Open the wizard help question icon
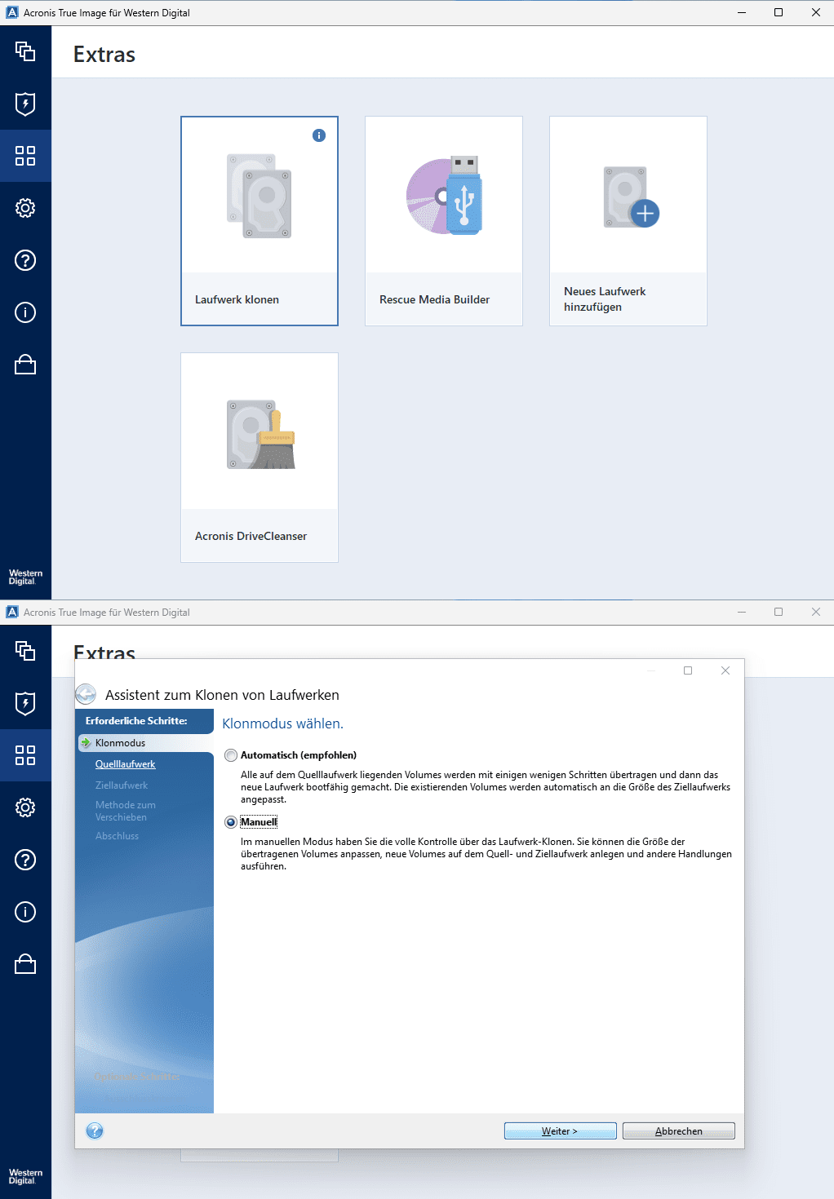834x1199 pixels. 95,1130
